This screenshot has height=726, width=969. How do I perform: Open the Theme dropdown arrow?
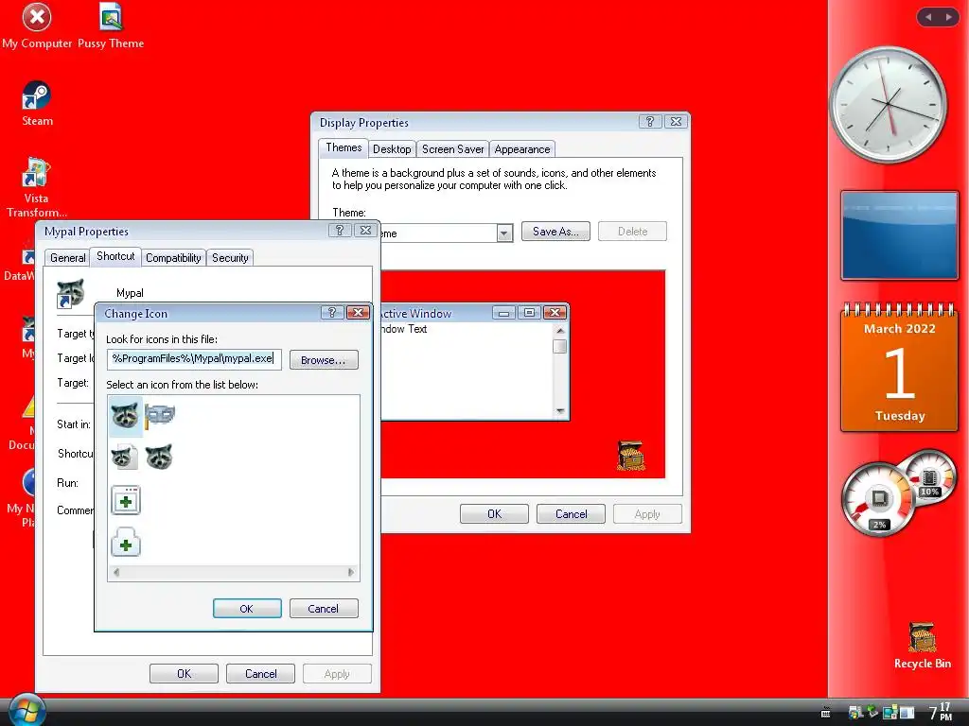coord(504,233)
